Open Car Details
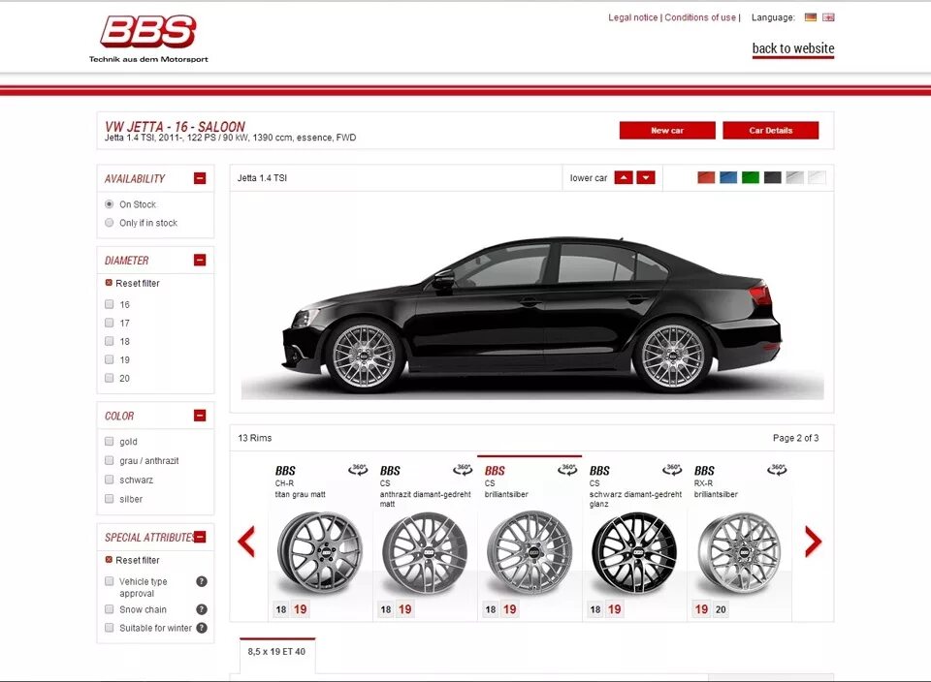 pos(771,131)
